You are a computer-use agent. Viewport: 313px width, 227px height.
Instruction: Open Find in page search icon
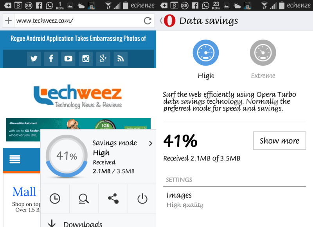point(84,199)
